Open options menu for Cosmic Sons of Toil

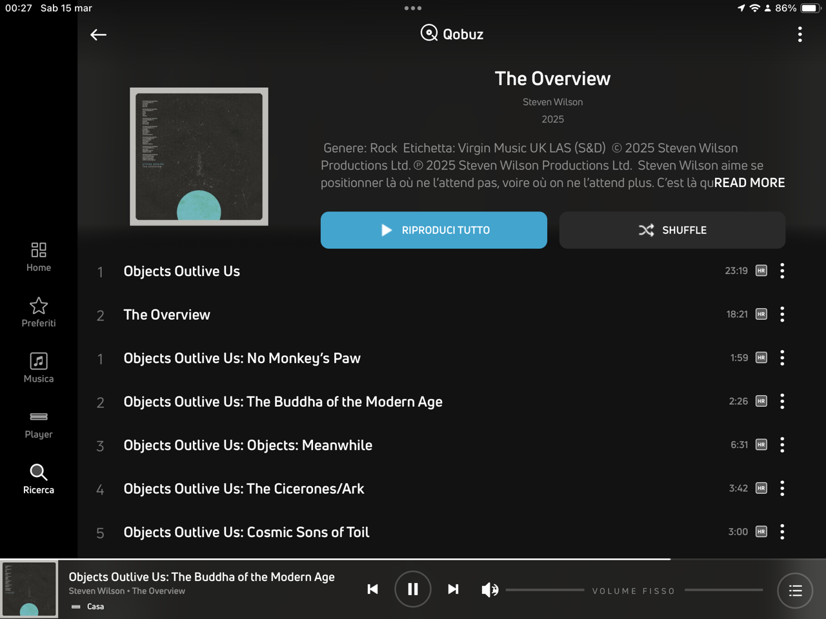click(x=782, y=532)
